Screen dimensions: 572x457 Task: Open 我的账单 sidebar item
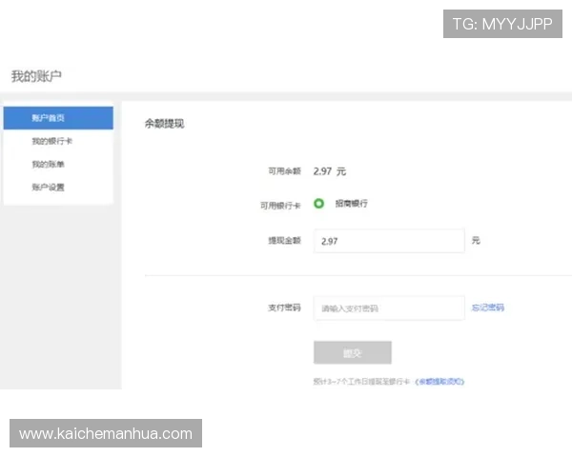49,164
